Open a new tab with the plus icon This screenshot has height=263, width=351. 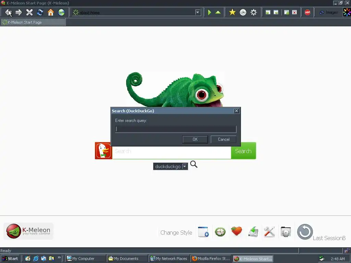[287, 12]
